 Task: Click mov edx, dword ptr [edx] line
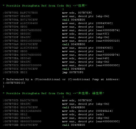53,114
